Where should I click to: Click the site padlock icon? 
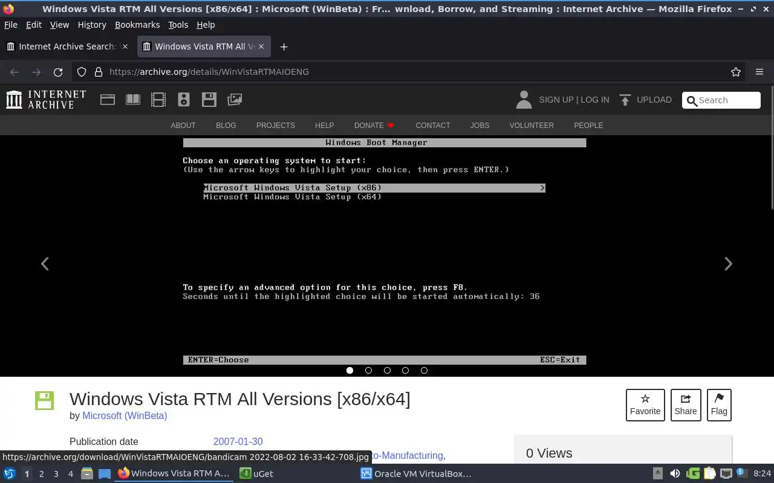coord(99,72)
